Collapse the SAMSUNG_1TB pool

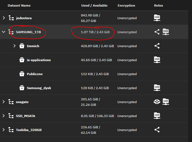[x=4, y=32]
